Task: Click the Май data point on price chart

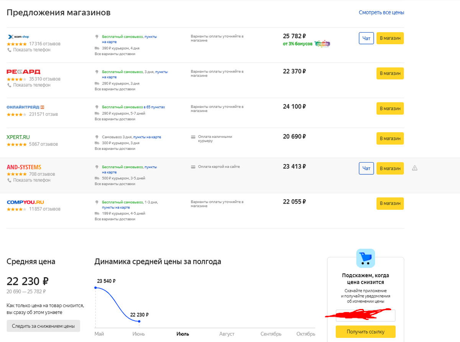Action: pos(95,288)
